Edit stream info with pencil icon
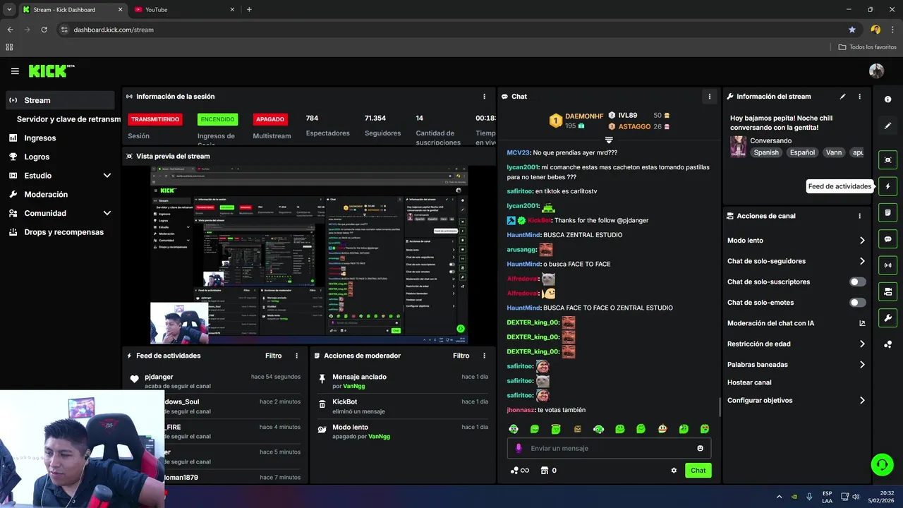The height and width of the screenshot is (508, 903). [x=842, y=97]
